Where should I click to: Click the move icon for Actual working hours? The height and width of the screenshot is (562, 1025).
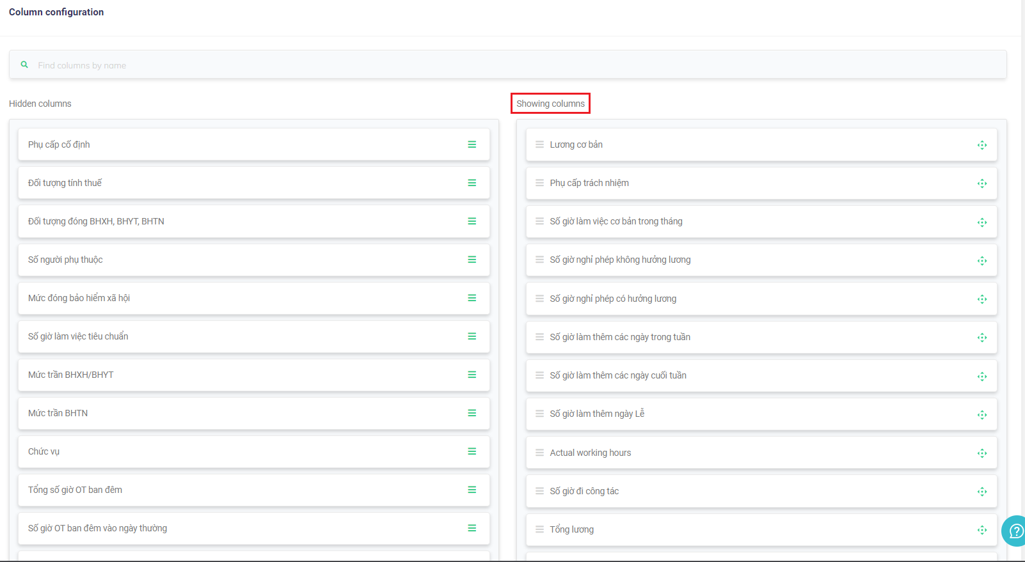(x=982, y=453)
